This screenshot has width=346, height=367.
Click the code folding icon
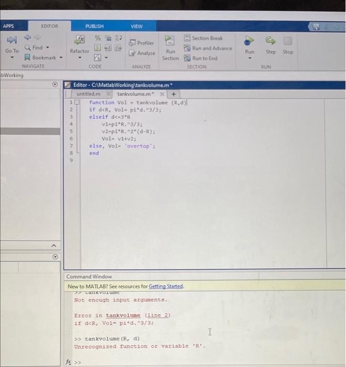point(98,58)
